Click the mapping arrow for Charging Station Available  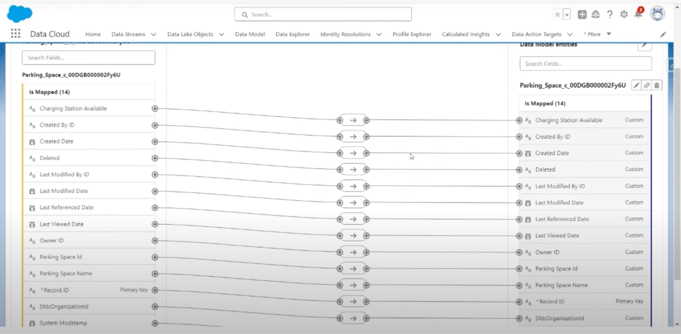point(353,120)
